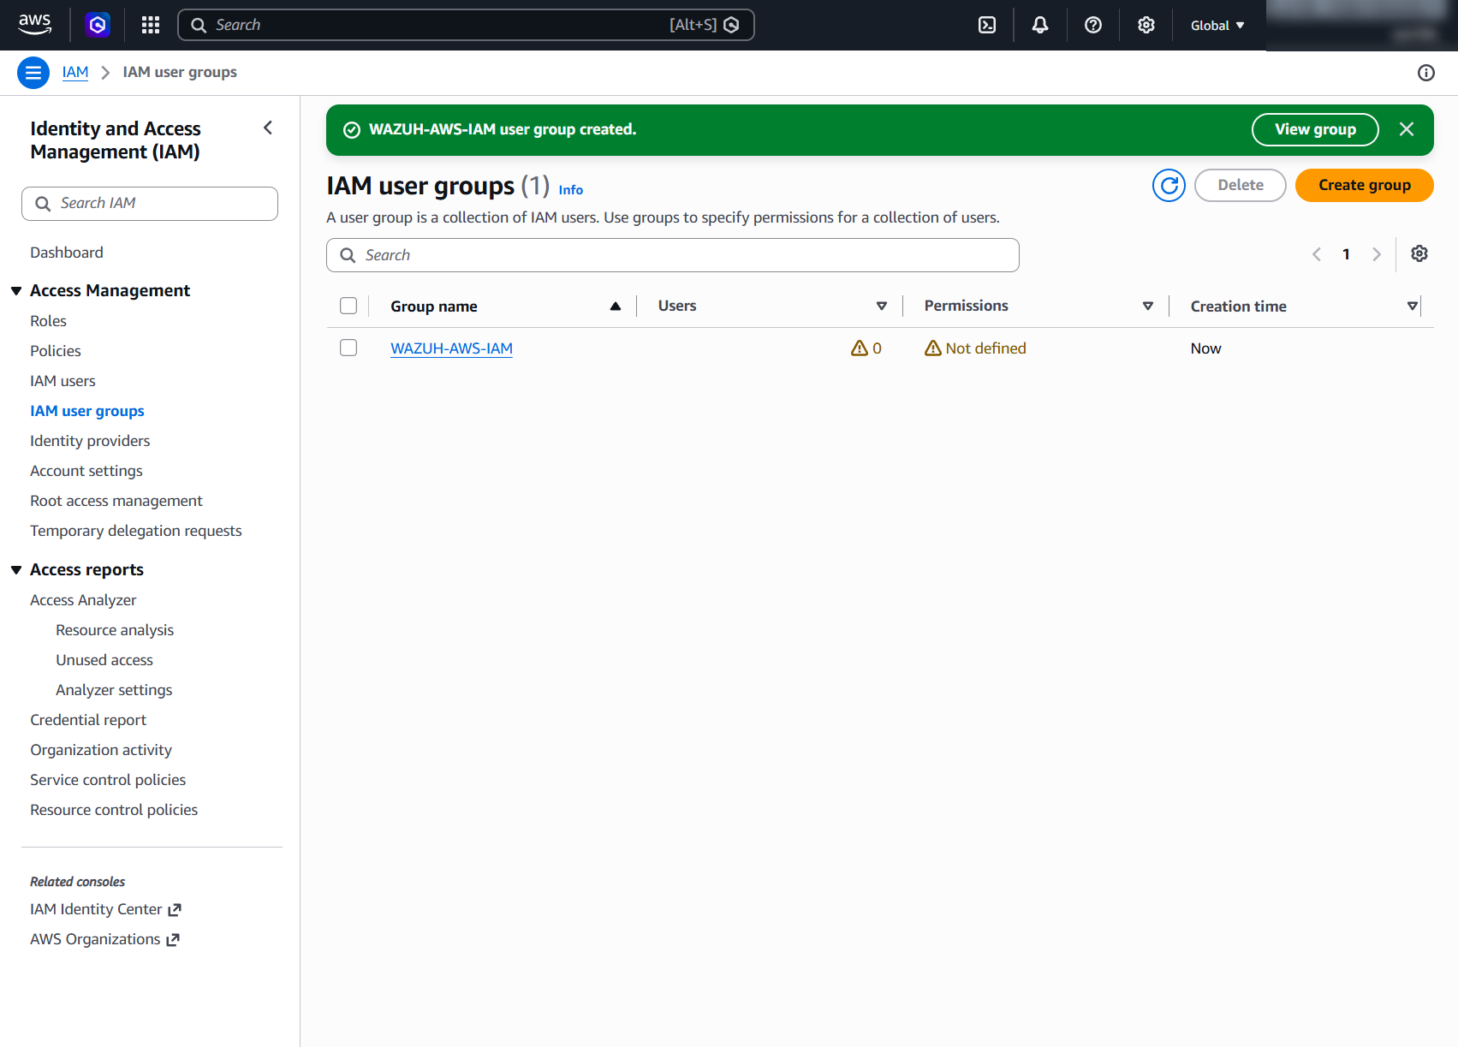The image size is (1458, 1047).
Task: Tick the WAZUH-AWS-IAM row checkbox
Action: click(x=348, y=348)
